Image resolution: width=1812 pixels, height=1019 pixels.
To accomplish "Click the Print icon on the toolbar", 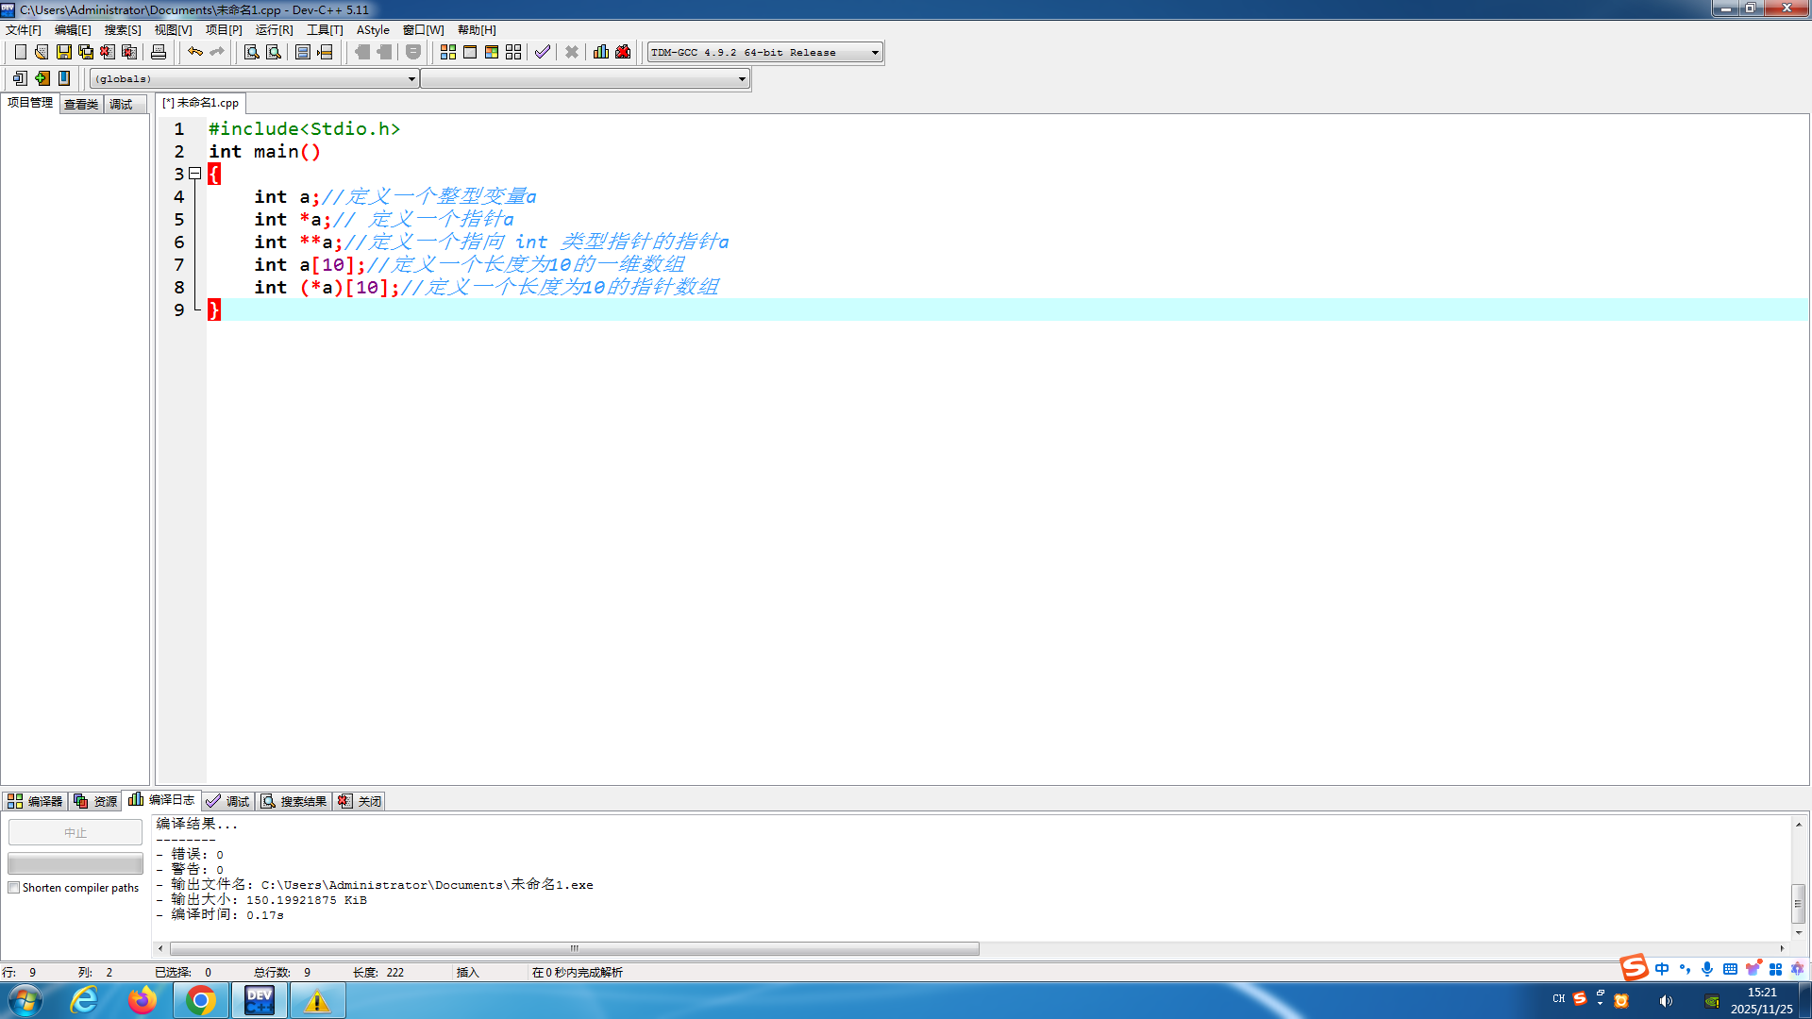I will click(x=158, y=52).
